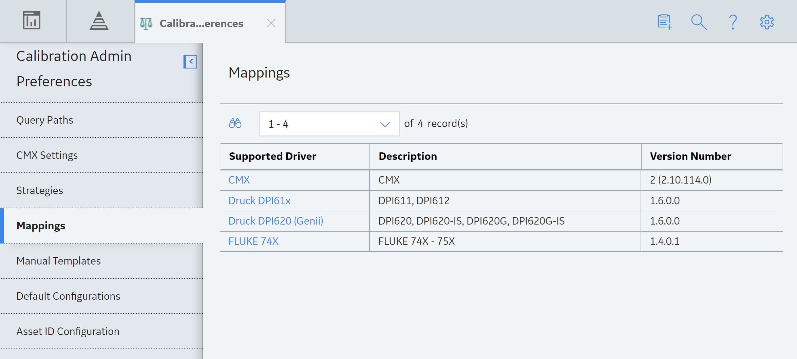Click the 1.6.0.0 version for Druck DPI61x

coord(712,200)
